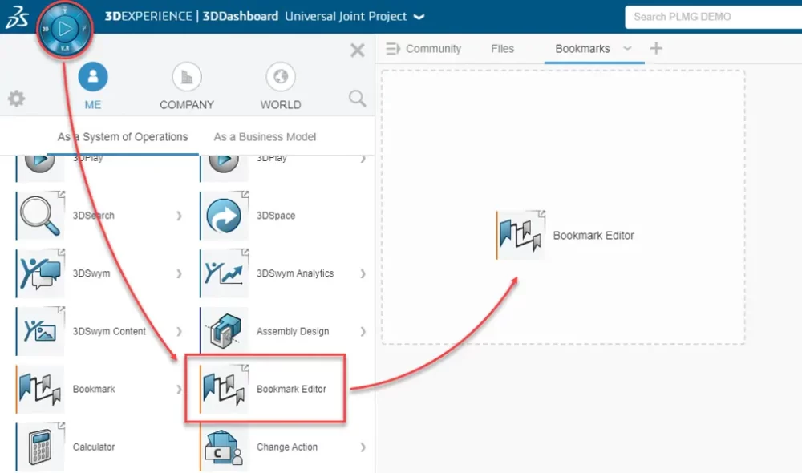Viewport: 802px width, 473px height.
Task: Launch the 3DSpace app
Action: tap(224, 216)
